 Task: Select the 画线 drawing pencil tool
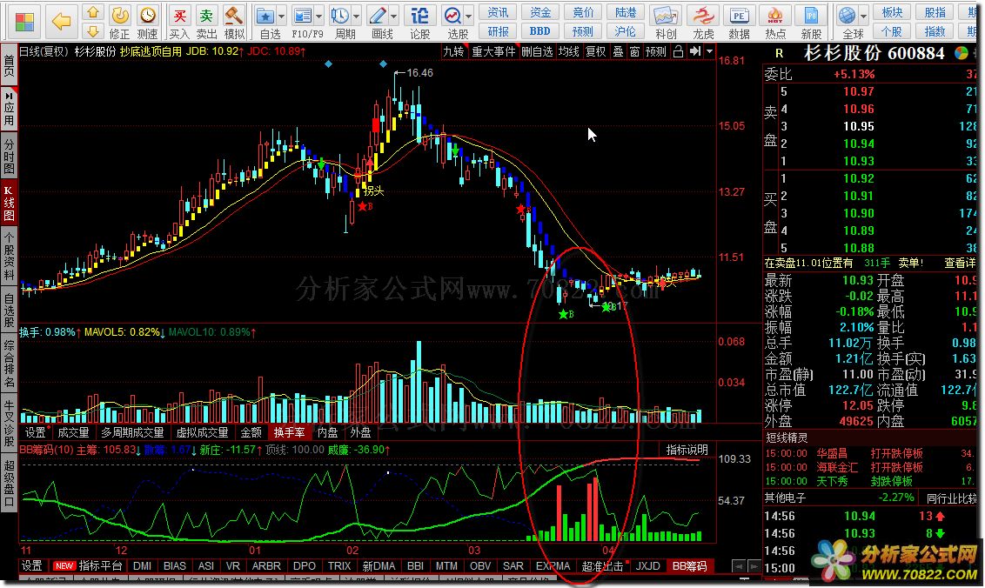tap(379, 22)
